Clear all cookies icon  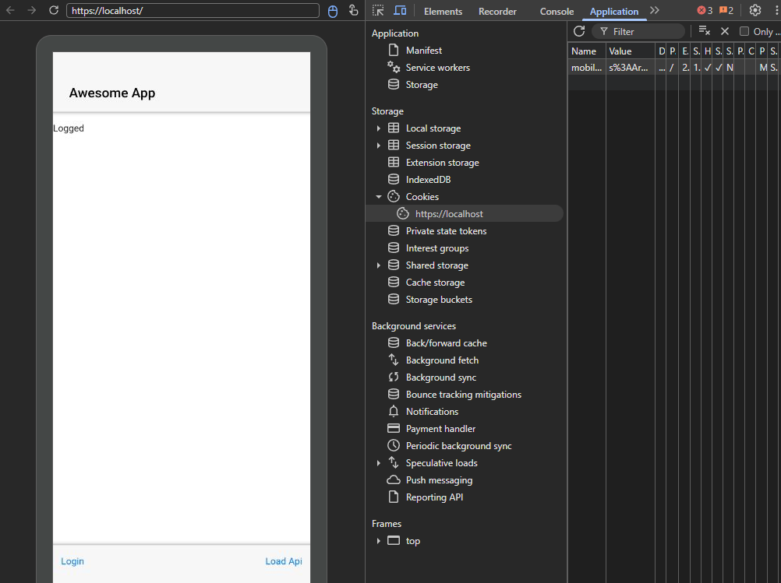(704, 31)
